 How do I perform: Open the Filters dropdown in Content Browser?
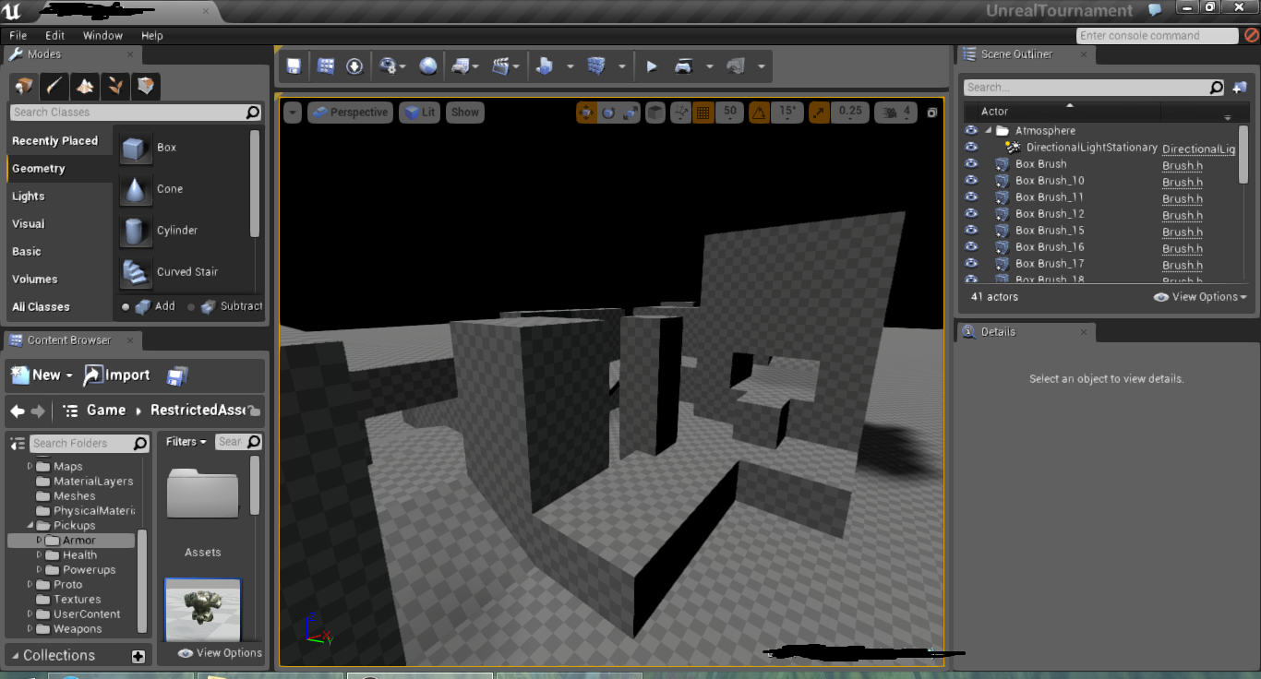(x=186, y=442)
